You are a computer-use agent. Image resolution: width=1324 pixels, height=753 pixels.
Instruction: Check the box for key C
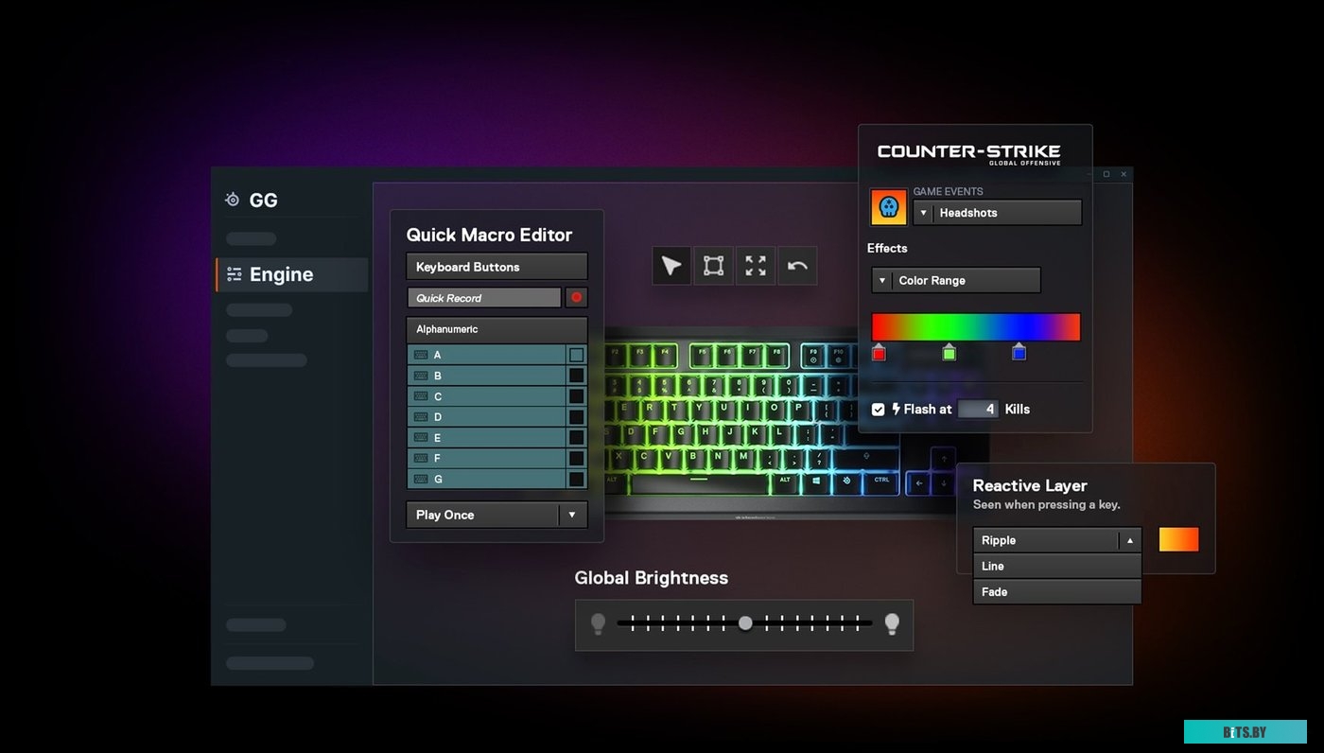tap(576, 396)
